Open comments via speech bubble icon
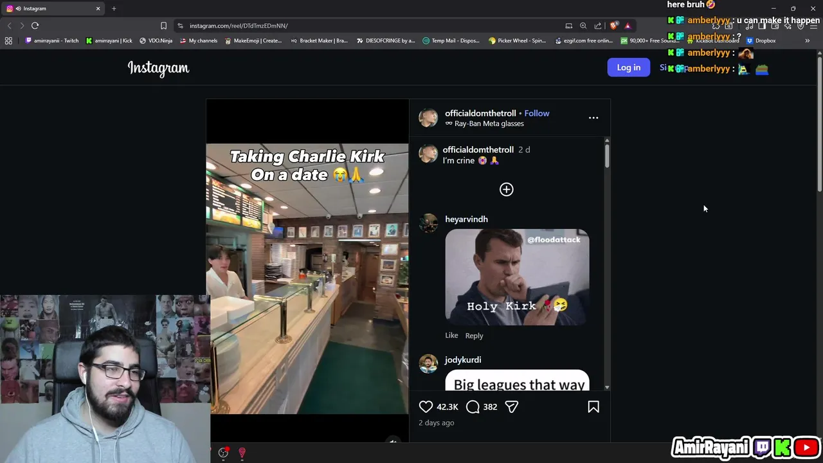Image resolution: width=823 pixels, height=463 pixels. coord(473,406)
